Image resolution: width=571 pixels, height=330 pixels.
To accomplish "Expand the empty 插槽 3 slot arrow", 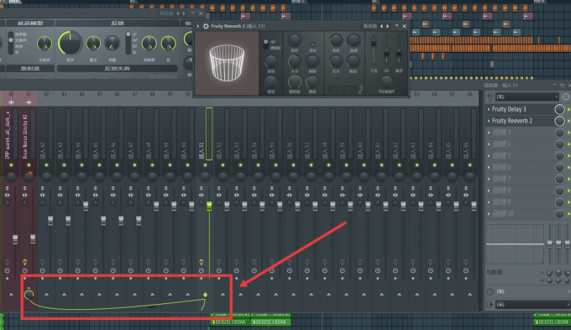I will pos(489,133).
